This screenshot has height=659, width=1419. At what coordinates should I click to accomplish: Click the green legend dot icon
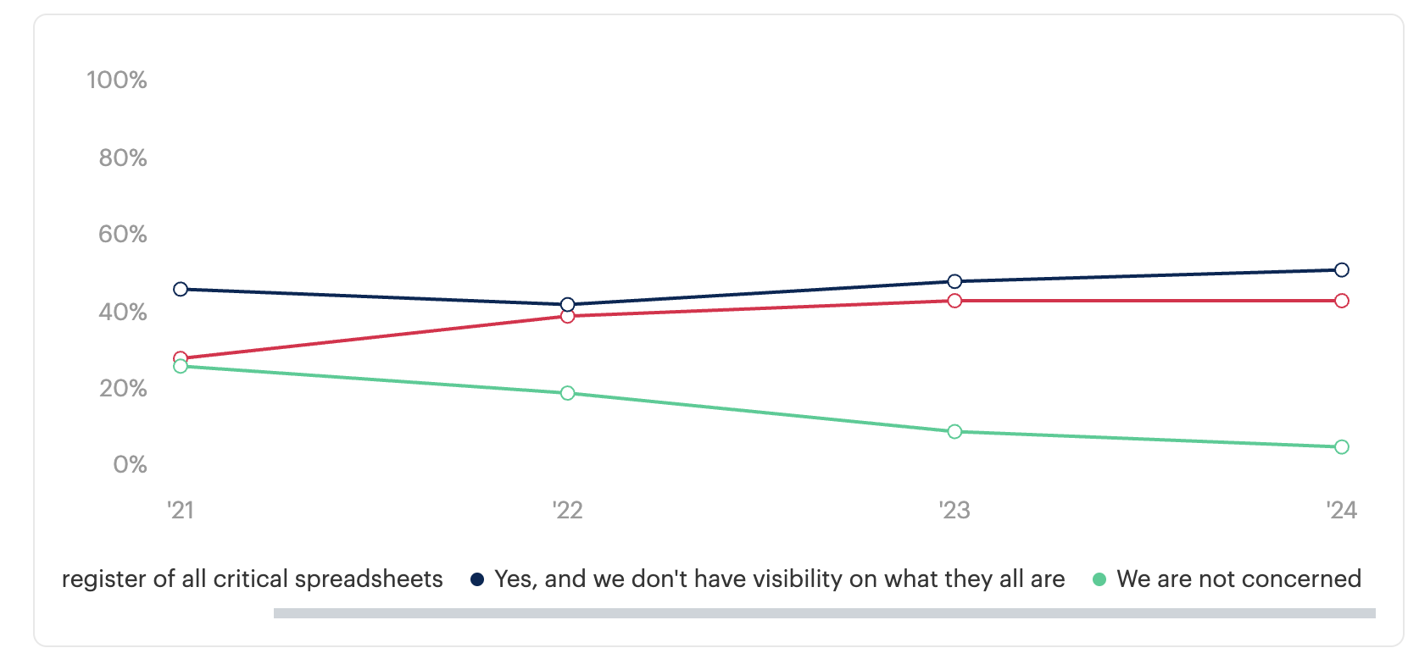(1099, 579)
